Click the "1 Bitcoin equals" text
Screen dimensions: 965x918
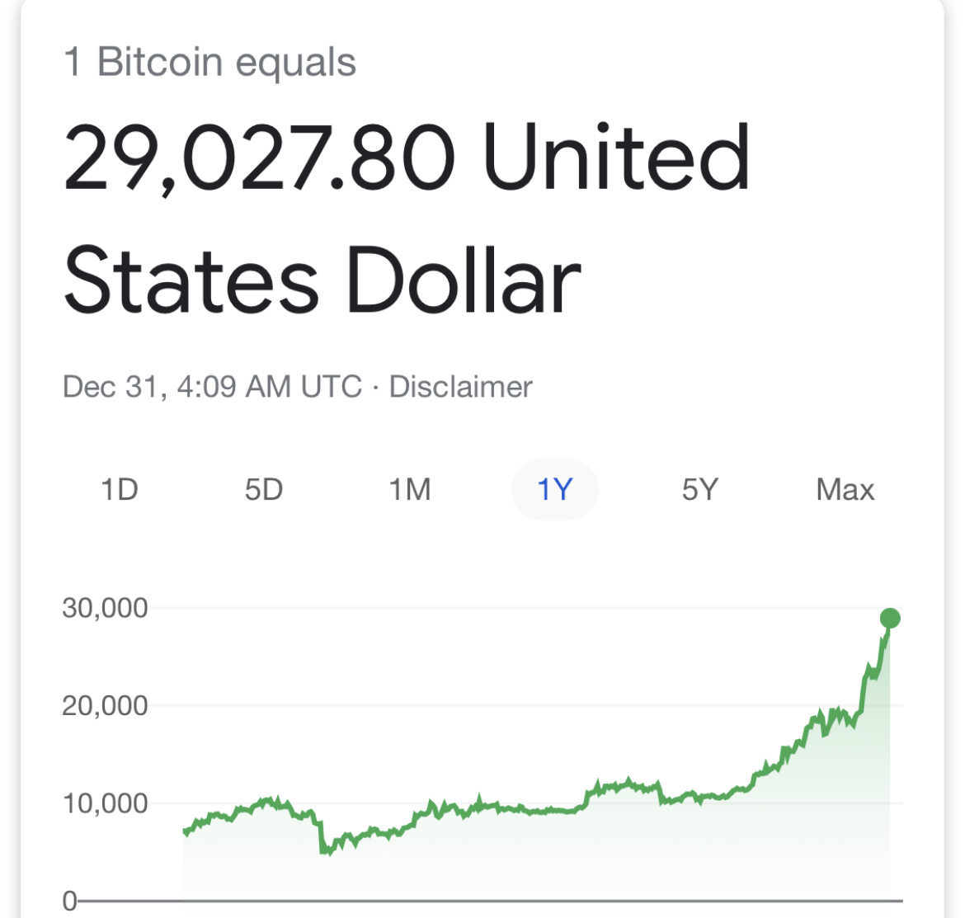point(210,63)
